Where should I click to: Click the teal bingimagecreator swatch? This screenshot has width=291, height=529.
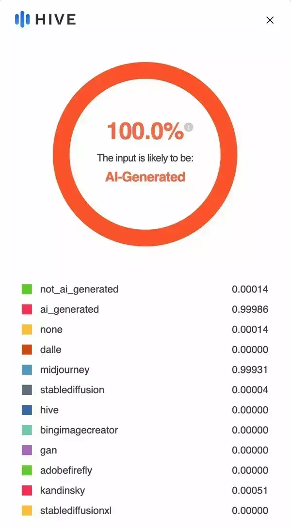pos(27,430)
